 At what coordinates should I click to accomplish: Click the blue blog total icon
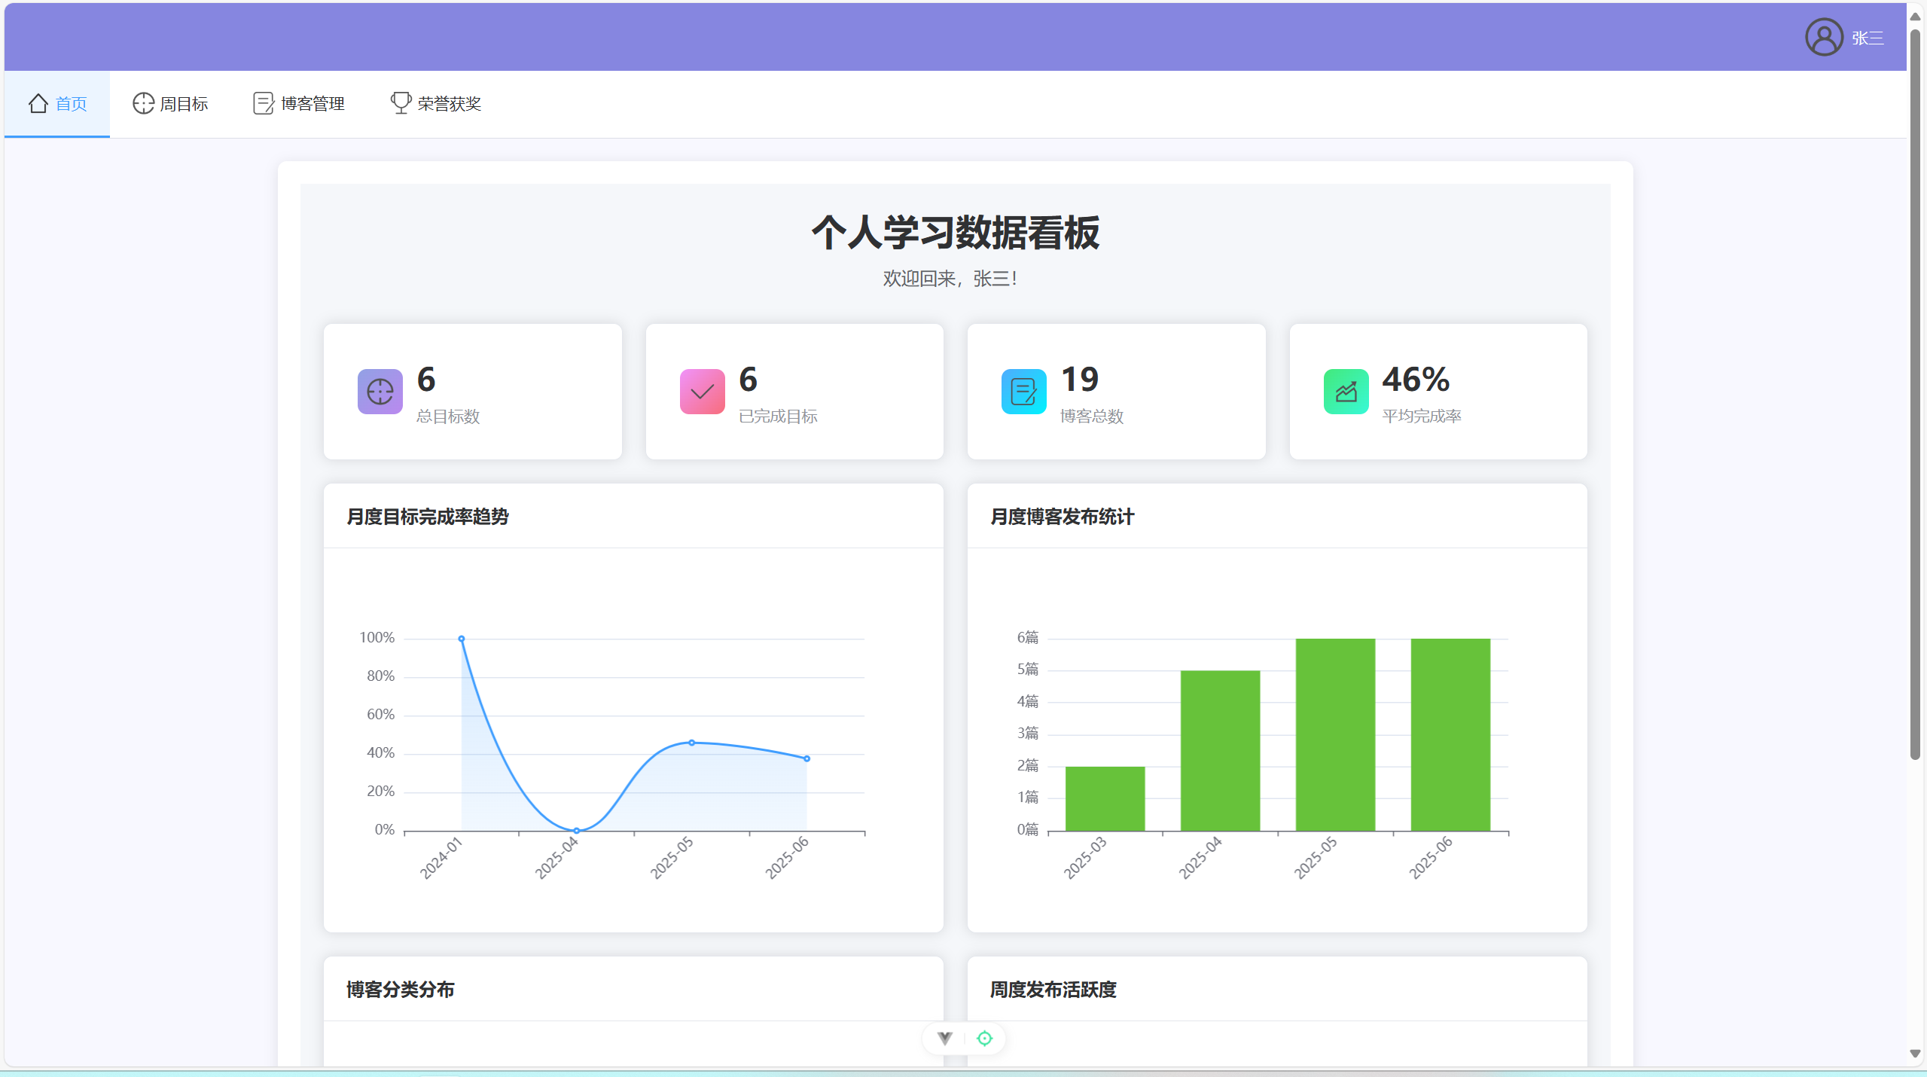click(1023, 392)
